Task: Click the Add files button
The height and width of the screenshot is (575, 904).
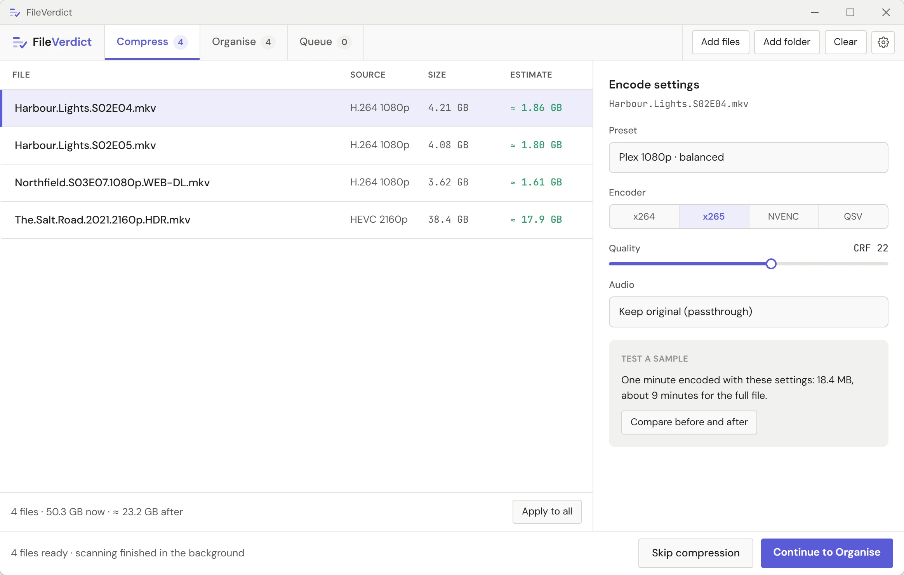Action: pos(720,42)
